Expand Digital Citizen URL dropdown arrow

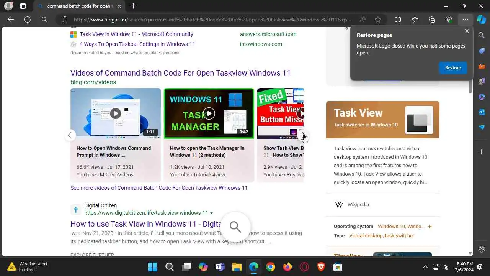pyautogui.click(x=211, y=213)
